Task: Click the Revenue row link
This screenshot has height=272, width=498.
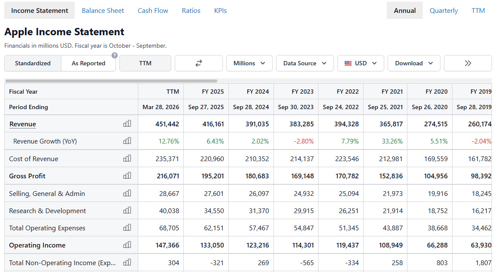Action: [23, 124]
